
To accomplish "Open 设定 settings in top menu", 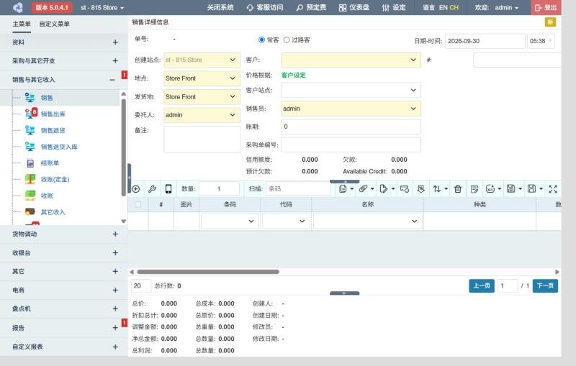I will coord(394,7).
